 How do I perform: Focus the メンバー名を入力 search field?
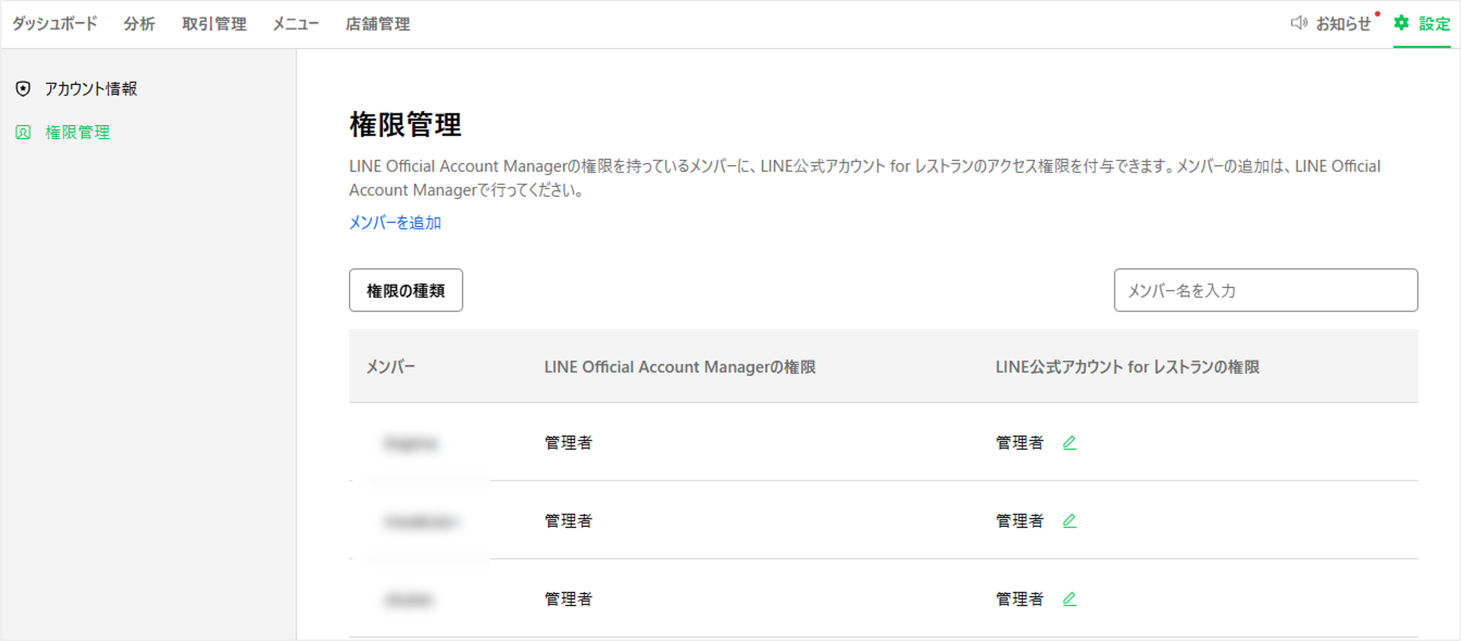(1265, 290)
